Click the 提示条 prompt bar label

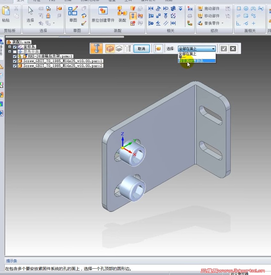tap(11, 261)
